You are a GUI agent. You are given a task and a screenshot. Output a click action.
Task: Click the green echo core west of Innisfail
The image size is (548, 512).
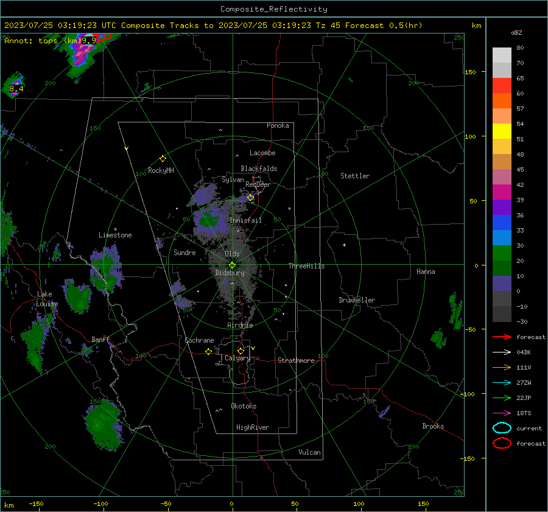(x=209, y=221)
